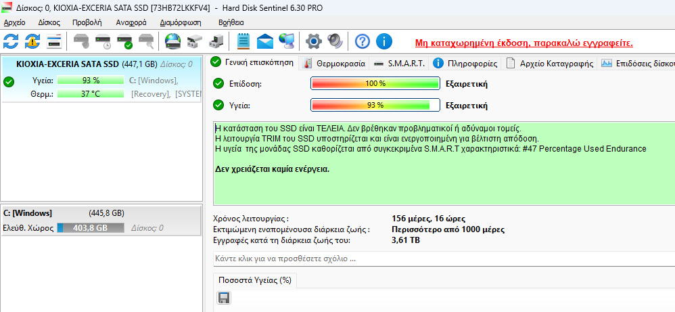This screenshot has height=312, width=675.
Task: Click the green check icon beside Επίδοση
Action: click(x=218, y=84)
